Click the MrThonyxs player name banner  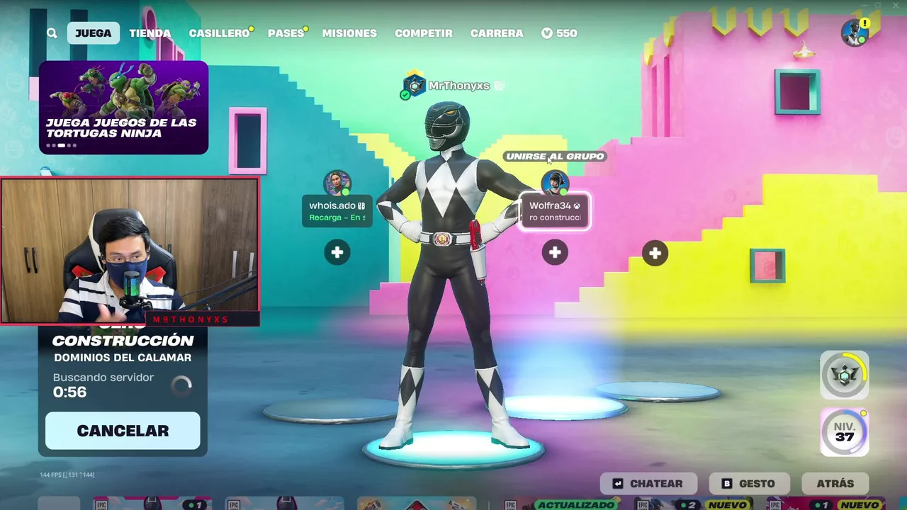tap(459, 86)
